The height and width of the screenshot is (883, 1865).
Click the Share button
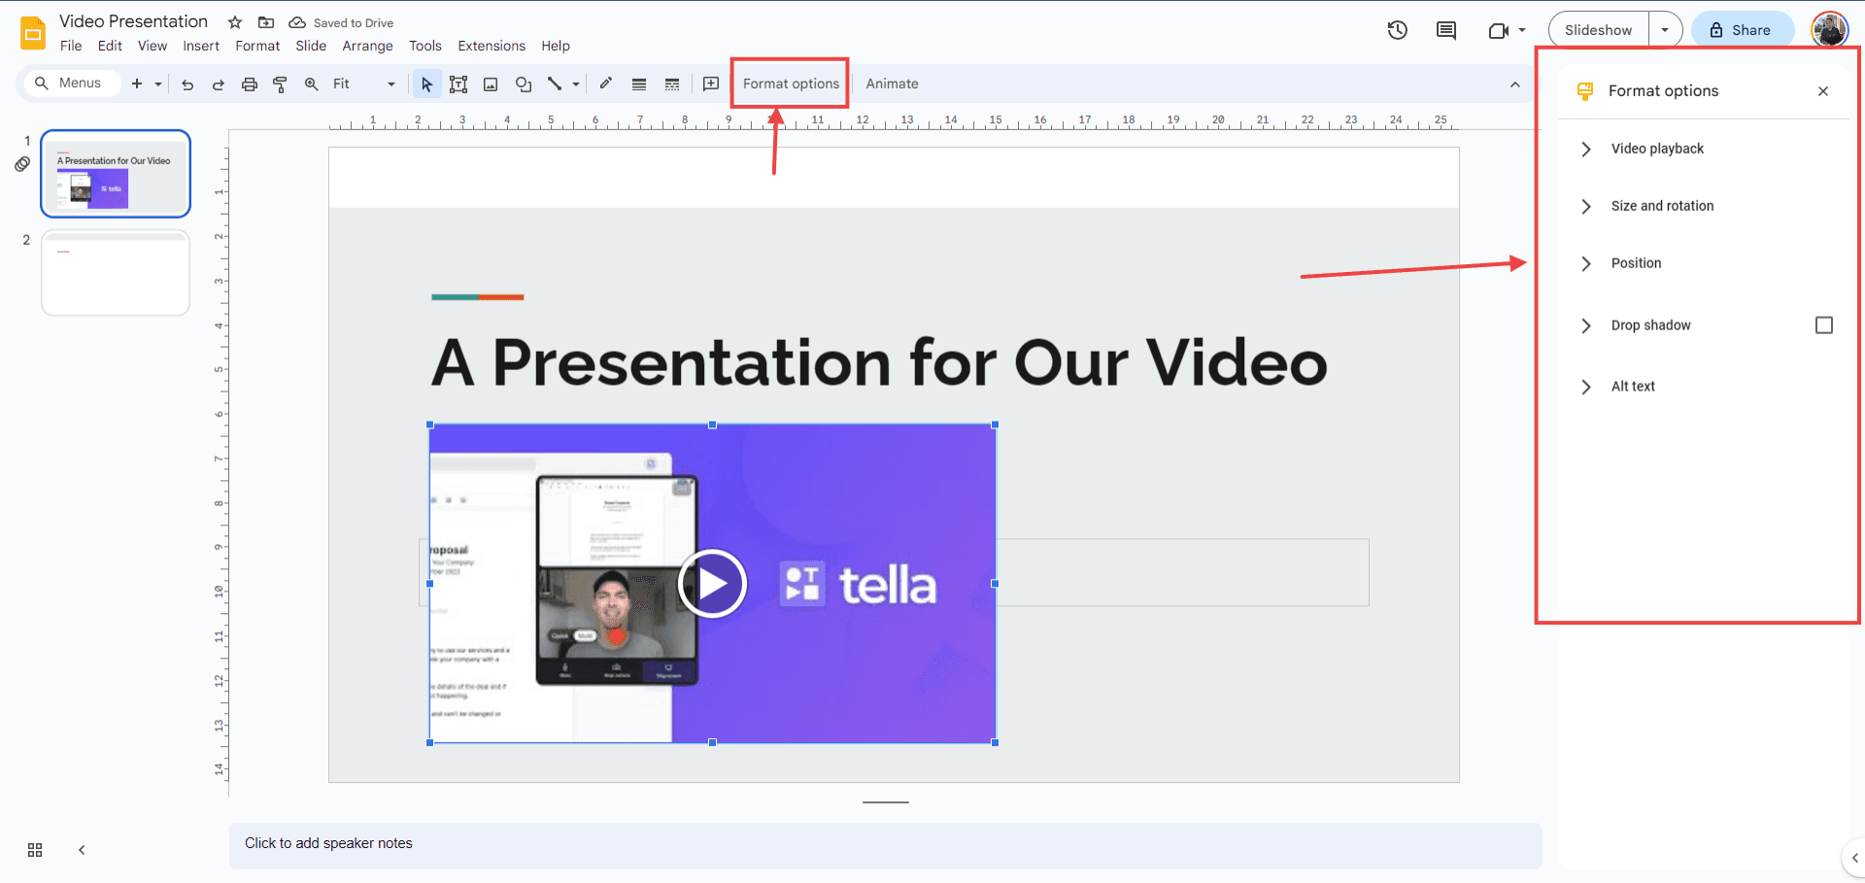point(1742,30)
